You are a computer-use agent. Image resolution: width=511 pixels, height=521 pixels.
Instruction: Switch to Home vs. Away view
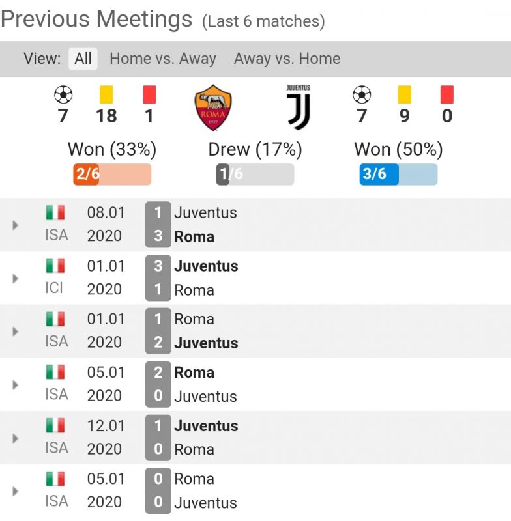click(x=162, y=59)
